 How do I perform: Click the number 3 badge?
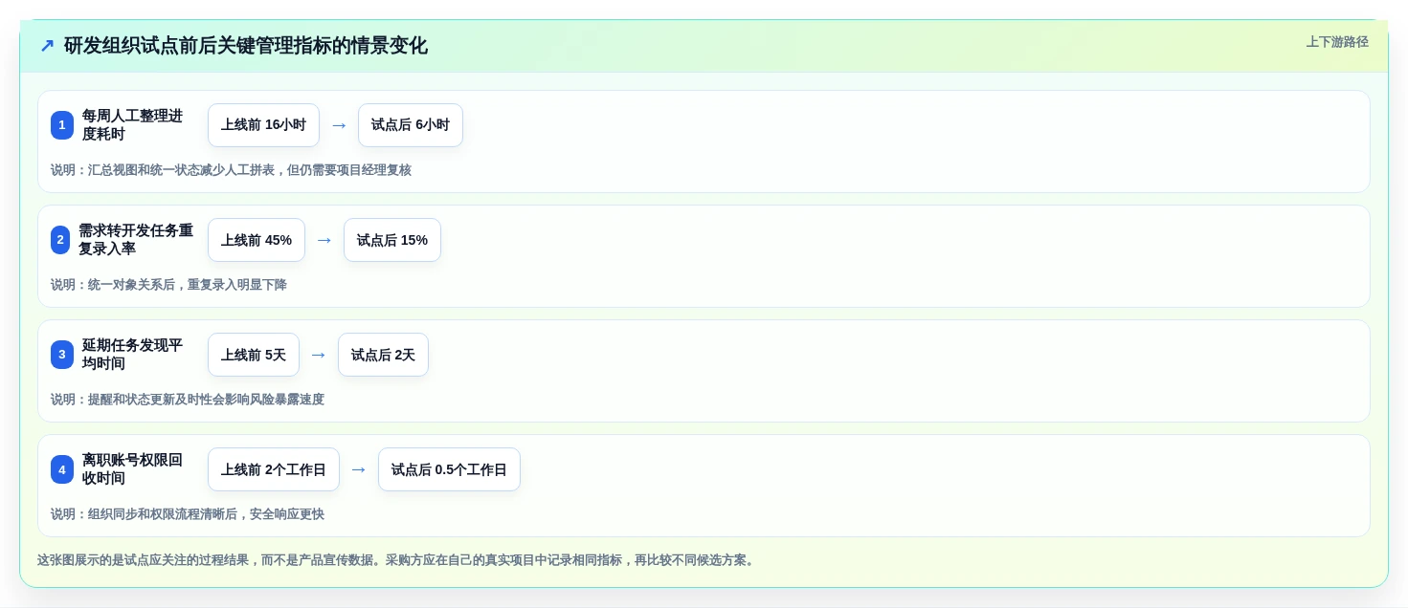[x=62, y=355]
